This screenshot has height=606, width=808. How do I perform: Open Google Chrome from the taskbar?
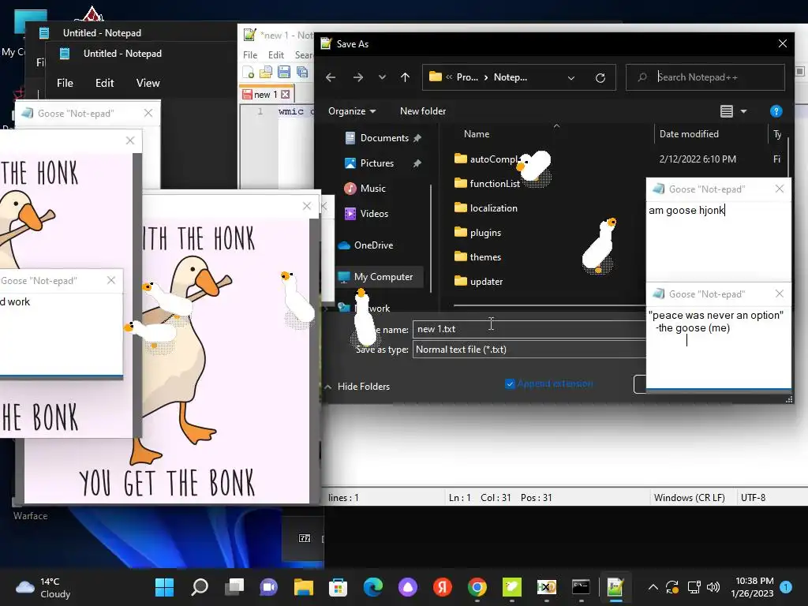pos(477,587)
